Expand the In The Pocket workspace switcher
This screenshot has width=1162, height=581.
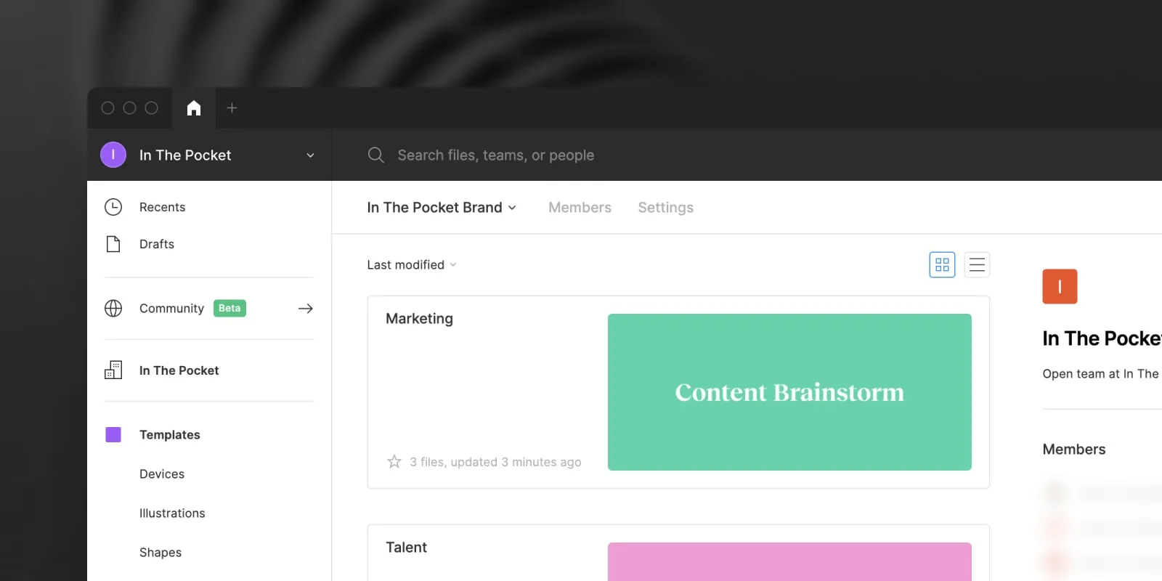pos(310,155)
